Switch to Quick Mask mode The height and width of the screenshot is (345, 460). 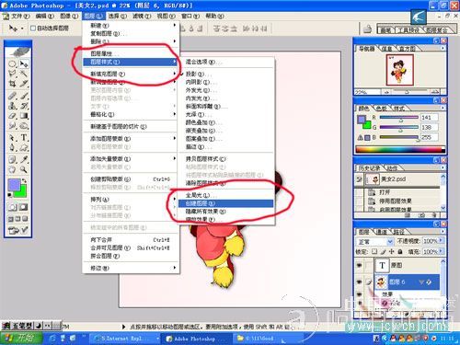(24, 207)
